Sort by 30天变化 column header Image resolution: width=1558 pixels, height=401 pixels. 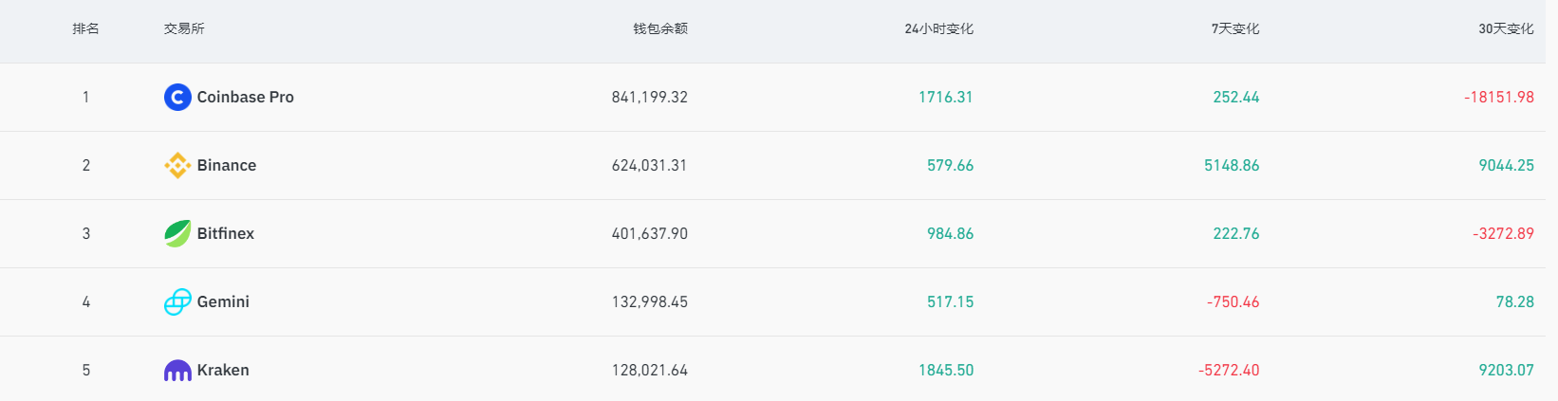(1506, 28)
